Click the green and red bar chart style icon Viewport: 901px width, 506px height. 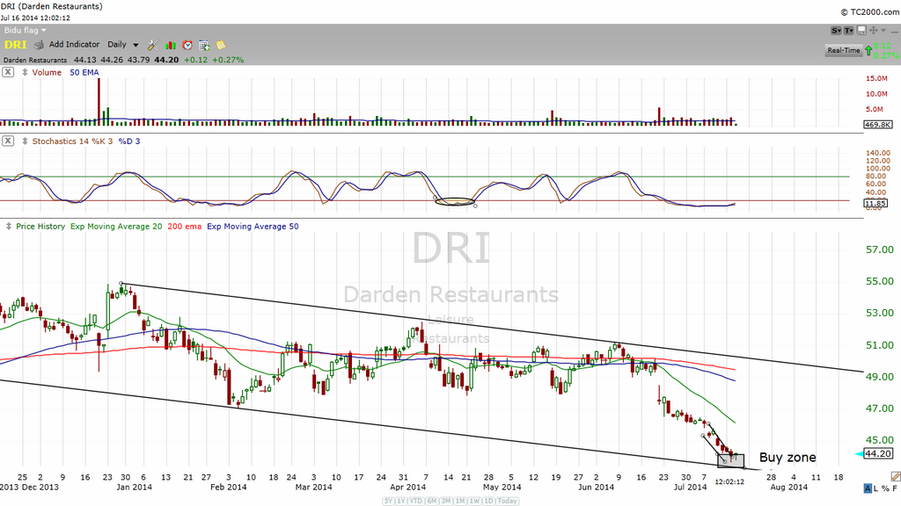pyautogui.click(x=170, y=45)
